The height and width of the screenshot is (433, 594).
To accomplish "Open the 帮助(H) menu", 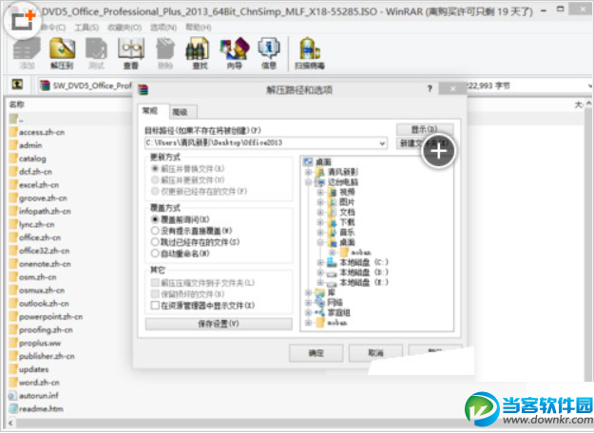I will coord(198,28).
